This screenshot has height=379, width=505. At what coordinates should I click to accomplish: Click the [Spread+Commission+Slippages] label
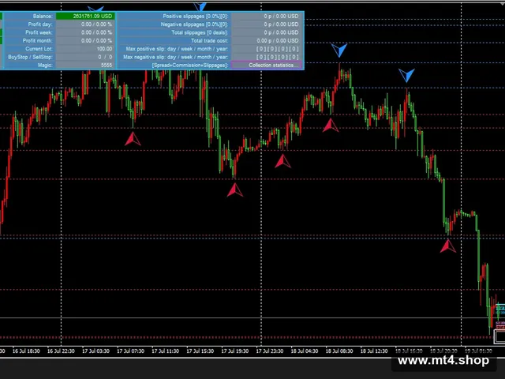pos(190,65)
